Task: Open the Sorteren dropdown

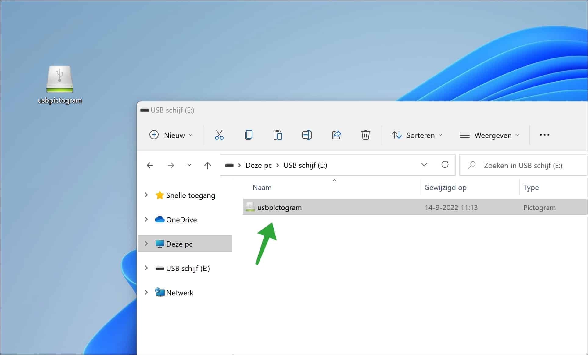Action: click(x=417, y=135)
